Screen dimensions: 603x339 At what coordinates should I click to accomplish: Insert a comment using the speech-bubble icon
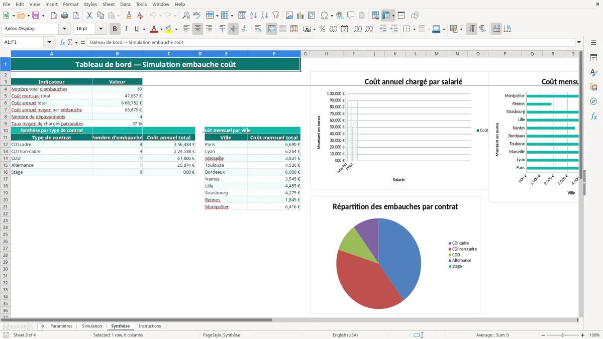pos(351,16)
